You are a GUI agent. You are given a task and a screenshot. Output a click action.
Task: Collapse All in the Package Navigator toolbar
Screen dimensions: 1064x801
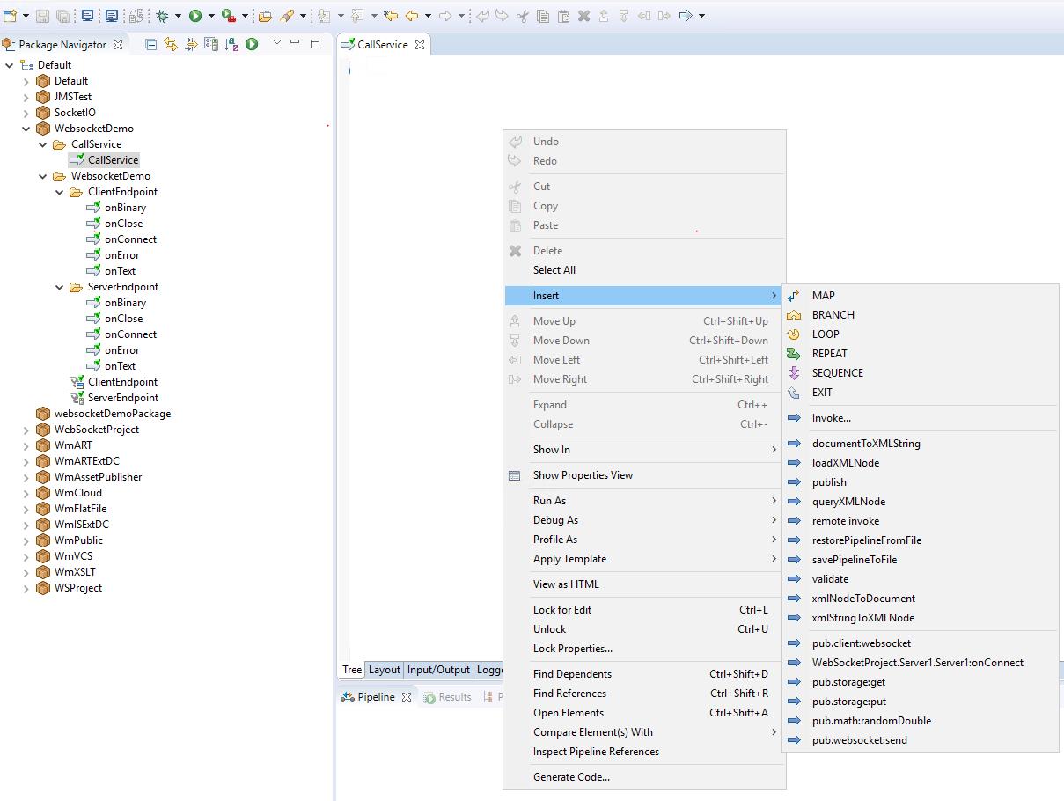coord(151,44)
